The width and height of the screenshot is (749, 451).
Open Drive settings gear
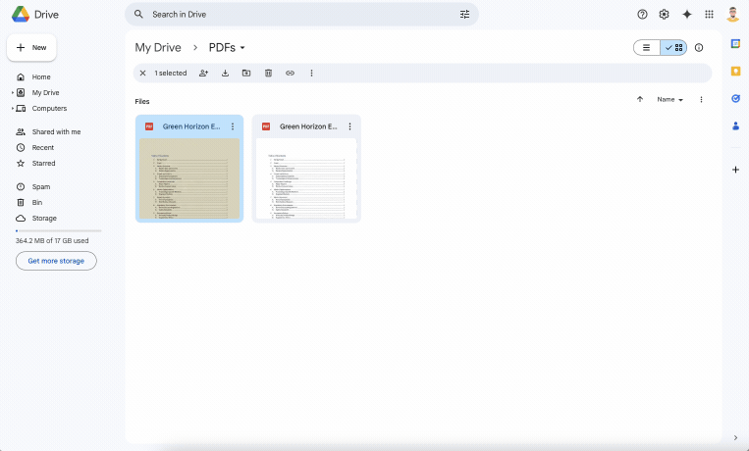[664, 15]
